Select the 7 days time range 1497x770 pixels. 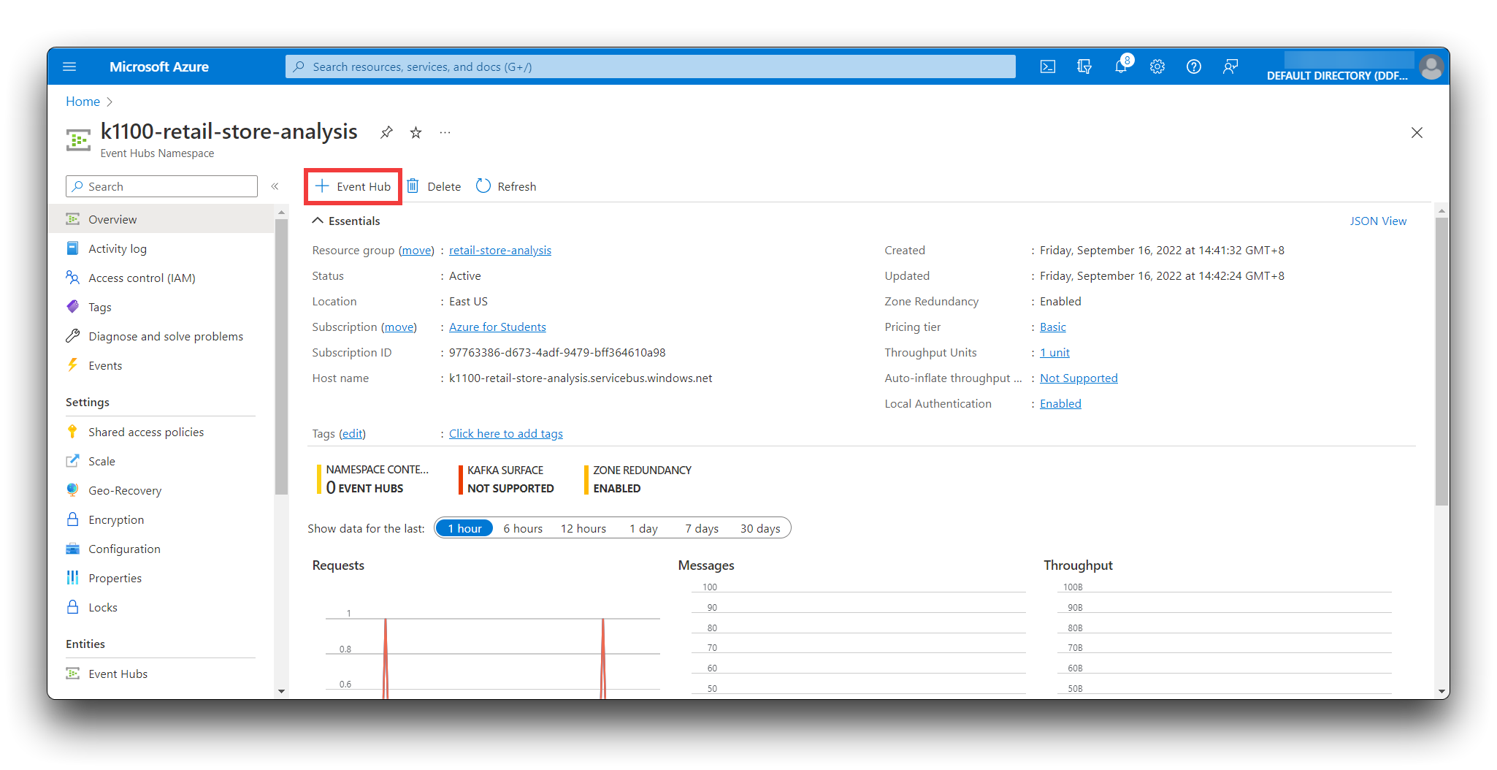click(701, 528)
